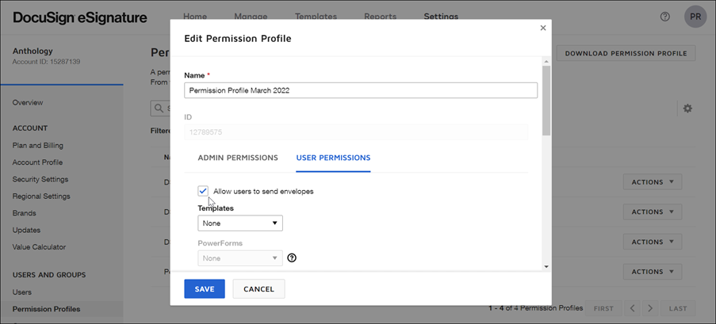Switch to Admin Permissions tab

(238, 158)
